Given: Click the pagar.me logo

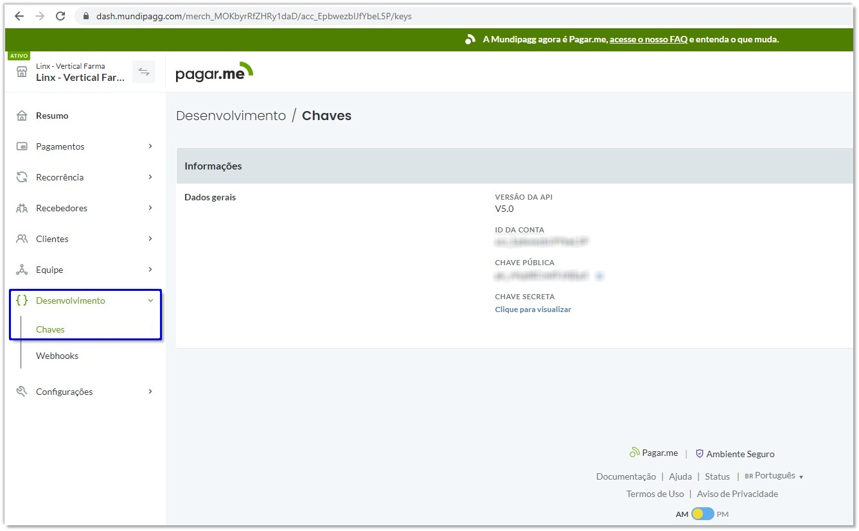Looking at the screenshot, I should tap(215, 72).
